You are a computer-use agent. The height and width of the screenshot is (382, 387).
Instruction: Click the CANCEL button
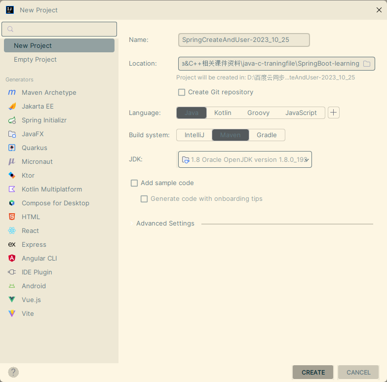(x=358, y=372)
